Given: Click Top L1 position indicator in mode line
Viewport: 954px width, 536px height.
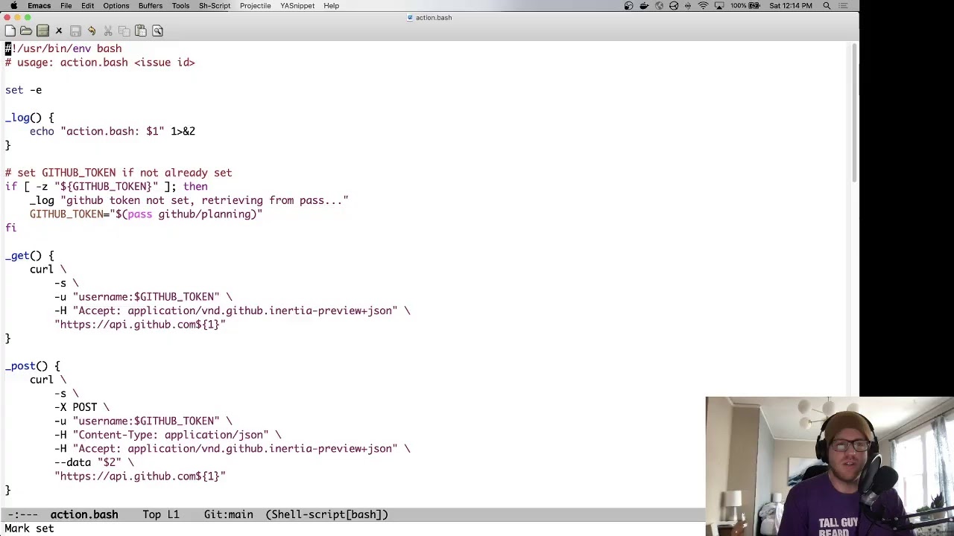Looking at the screenshot, I should [x=161, y=514].
